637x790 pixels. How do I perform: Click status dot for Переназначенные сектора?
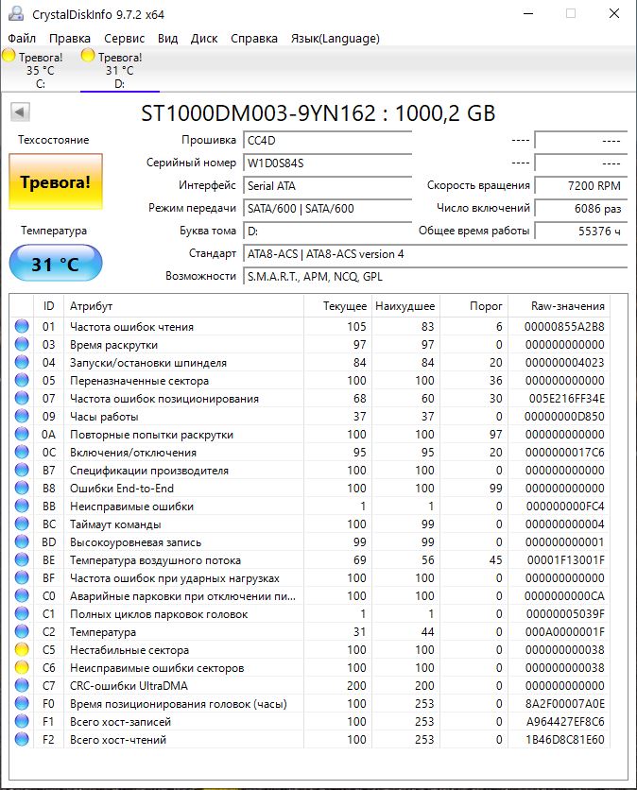(22, 380)
